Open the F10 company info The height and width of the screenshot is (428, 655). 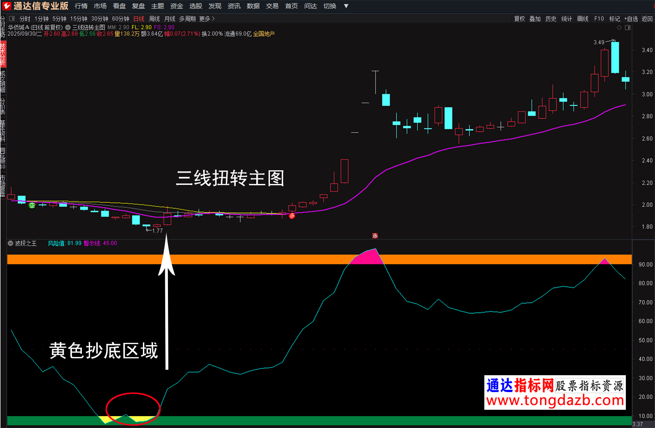[x=599, y=19]
